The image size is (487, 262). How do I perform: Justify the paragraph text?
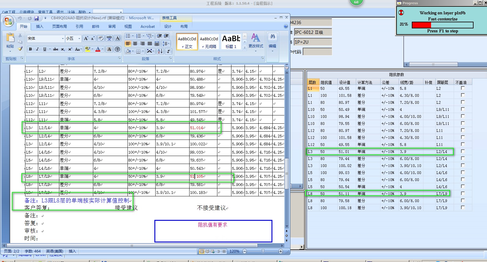[x=150, y=44]
